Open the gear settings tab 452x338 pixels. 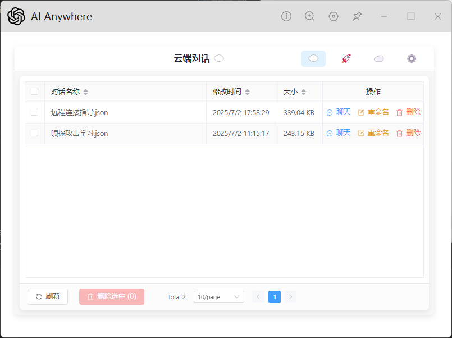click(412, 58)
